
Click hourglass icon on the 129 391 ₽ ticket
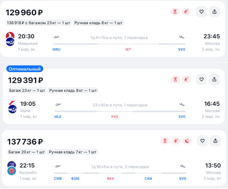176,79
